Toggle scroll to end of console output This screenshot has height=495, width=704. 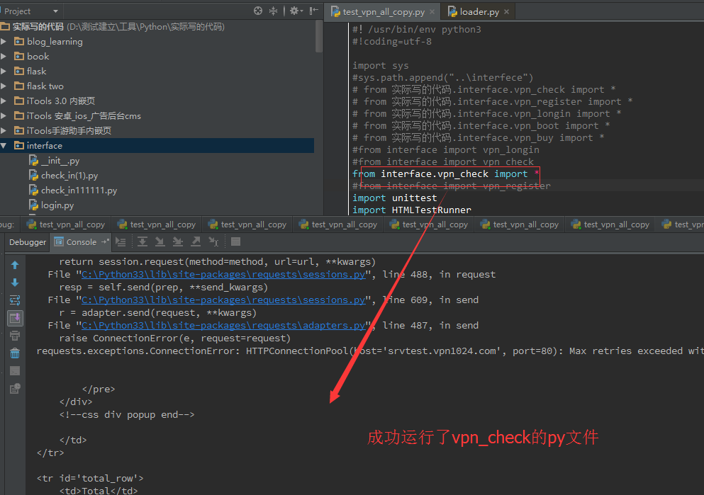(x=15, y=318)
